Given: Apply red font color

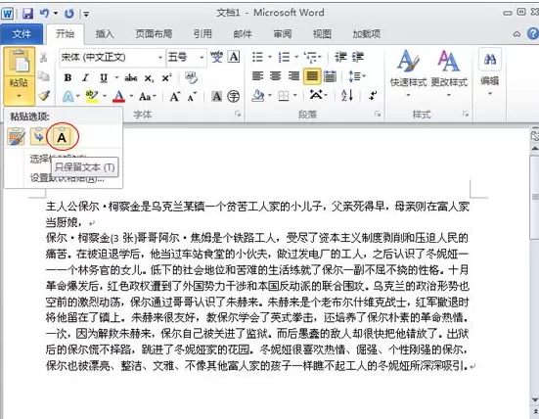Looking at the screenshot, I should point(119,96).
